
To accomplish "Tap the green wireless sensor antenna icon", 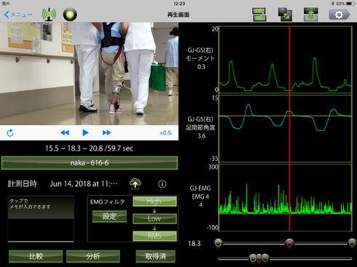I will 49,15.
